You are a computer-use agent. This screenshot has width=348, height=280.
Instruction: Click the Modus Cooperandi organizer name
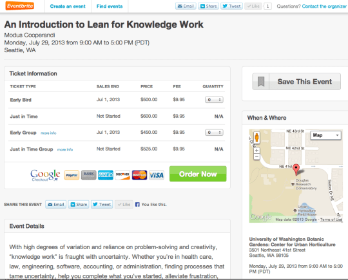30,35
